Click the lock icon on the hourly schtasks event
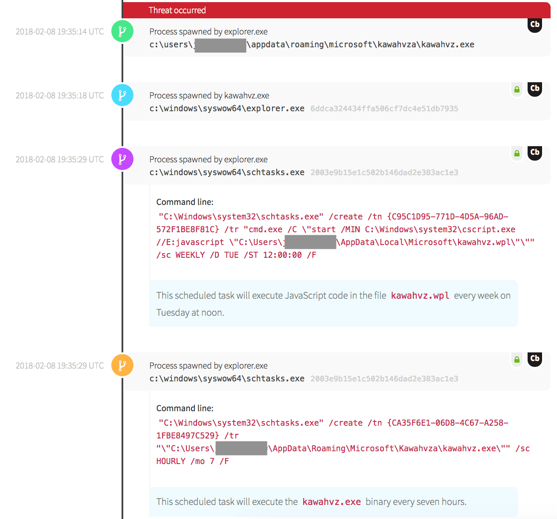The height and width of the screenshot is (519, 557). click(517, 360)
